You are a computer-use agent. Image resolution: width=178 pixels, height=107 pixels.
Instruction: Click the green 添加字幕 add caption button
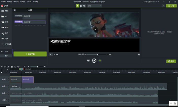(x=30, y=54)
